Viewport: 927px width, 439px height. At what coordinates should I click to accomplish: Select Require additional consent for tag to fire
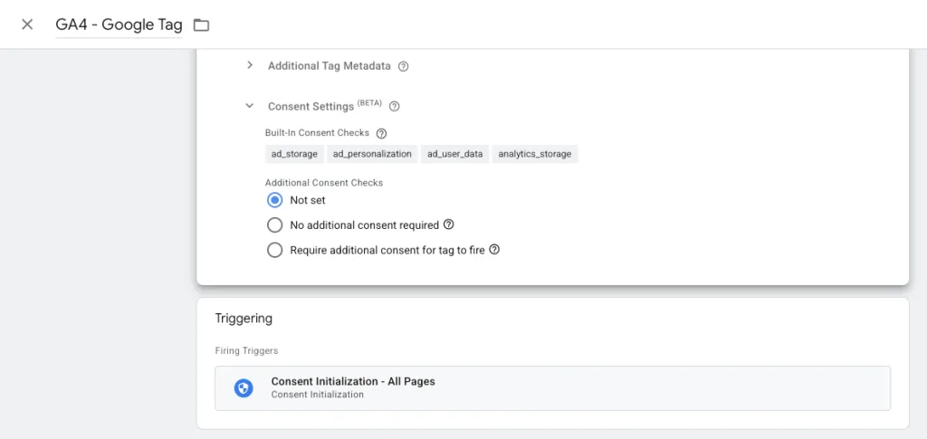click(x=275, y=250)
